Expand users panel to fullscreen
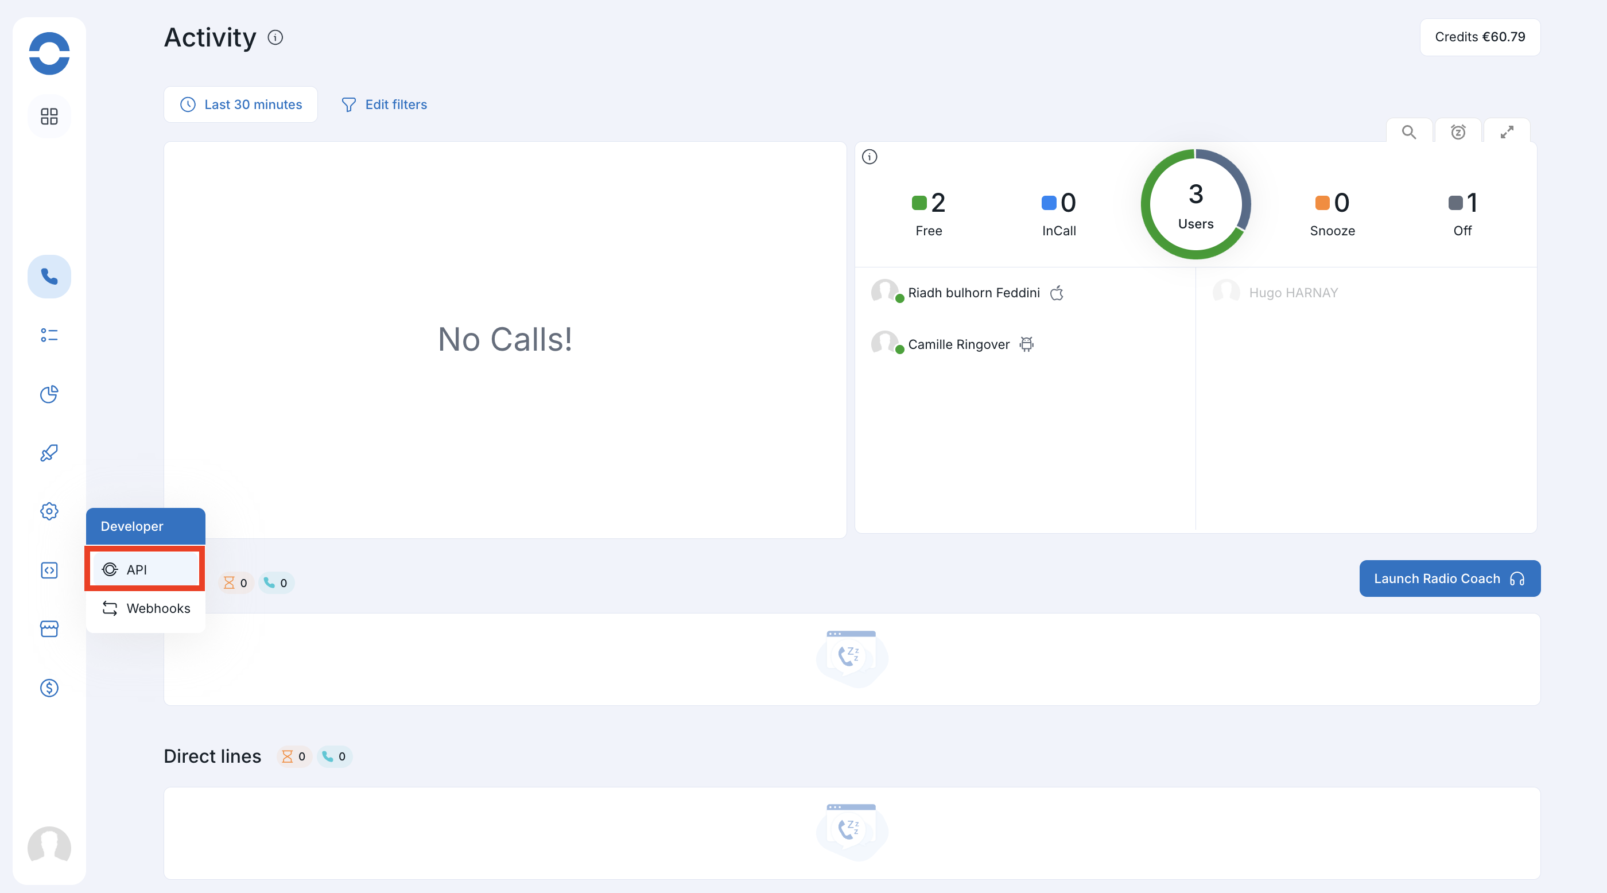 coord(1507,132)
